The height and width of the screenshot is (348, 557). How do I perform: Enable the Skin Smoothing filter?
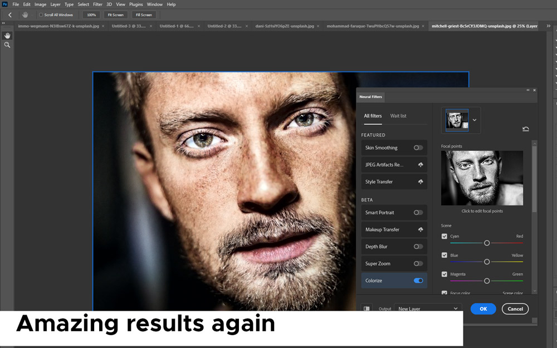(x=418, y=148)
